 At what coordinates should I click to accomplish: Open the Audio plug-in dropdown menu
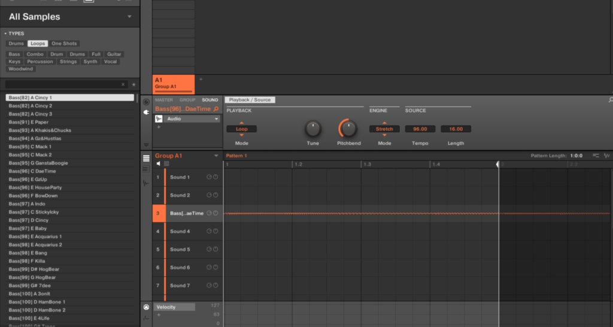coord(216,119)
